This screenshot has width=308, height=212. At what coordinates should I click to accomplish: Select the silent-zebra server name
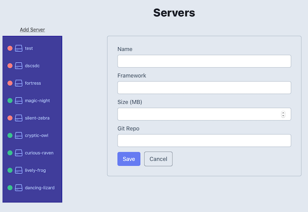(x=37, y=118)
